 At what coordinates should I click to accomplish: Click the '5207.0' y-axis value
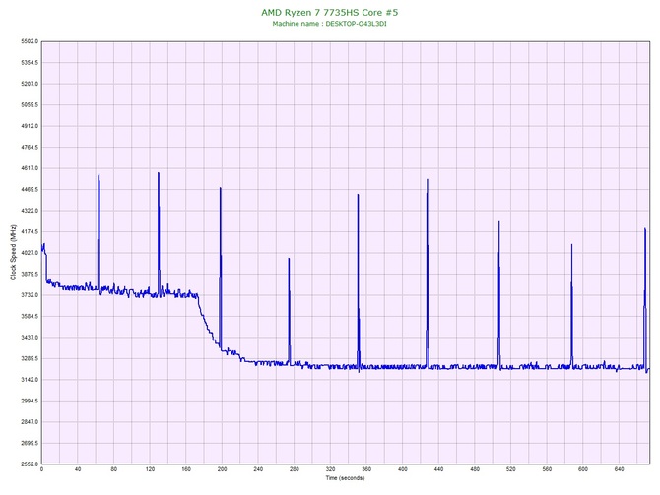30,84
